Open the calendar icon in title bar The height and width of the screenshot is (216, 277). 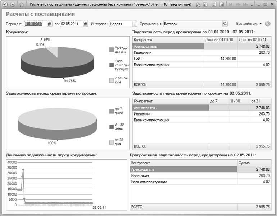pos(222,4)
